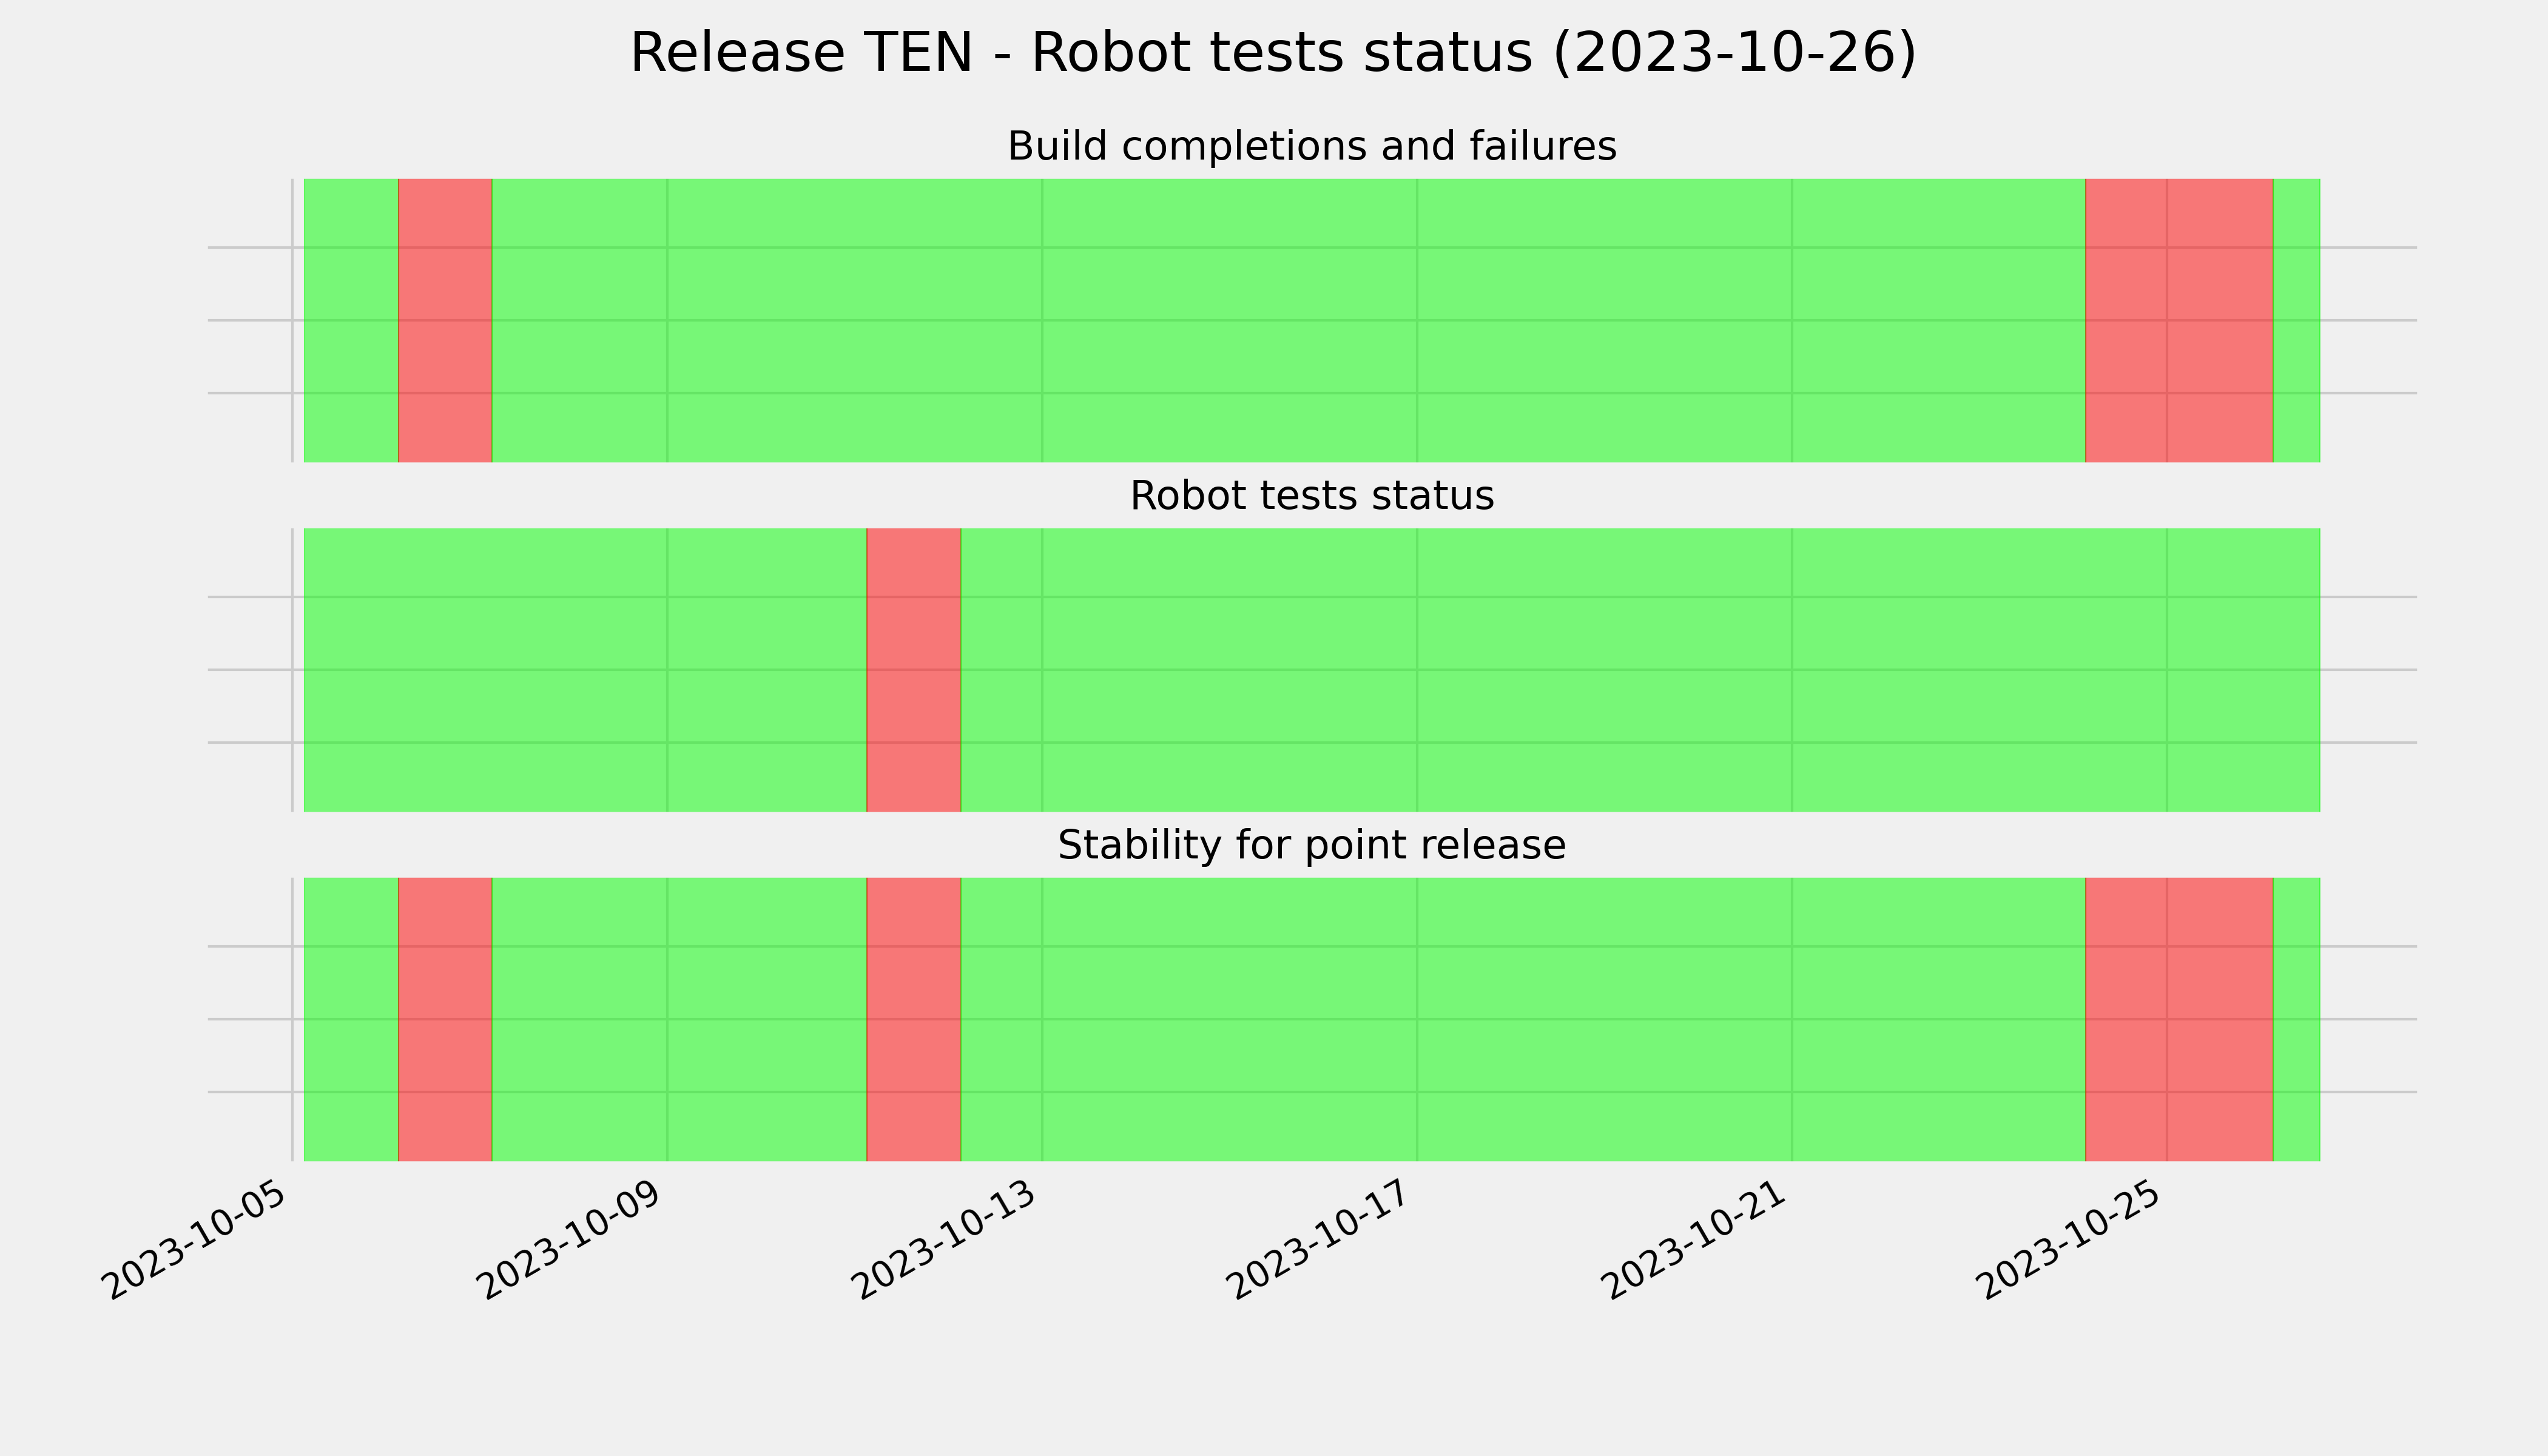Screen dimensions: 2548x1456
Task: Select the 'Stability for point release' subplot title
Action: coord(1311,846)
